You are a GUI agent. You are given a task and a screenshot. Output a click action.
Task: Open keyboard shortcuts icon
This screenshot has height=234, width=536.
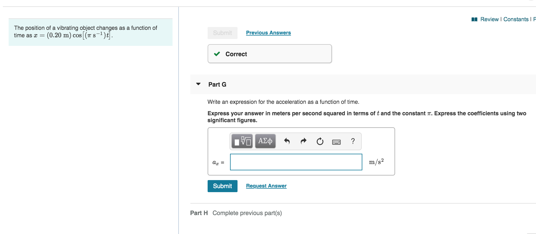[x=336, y=142]
